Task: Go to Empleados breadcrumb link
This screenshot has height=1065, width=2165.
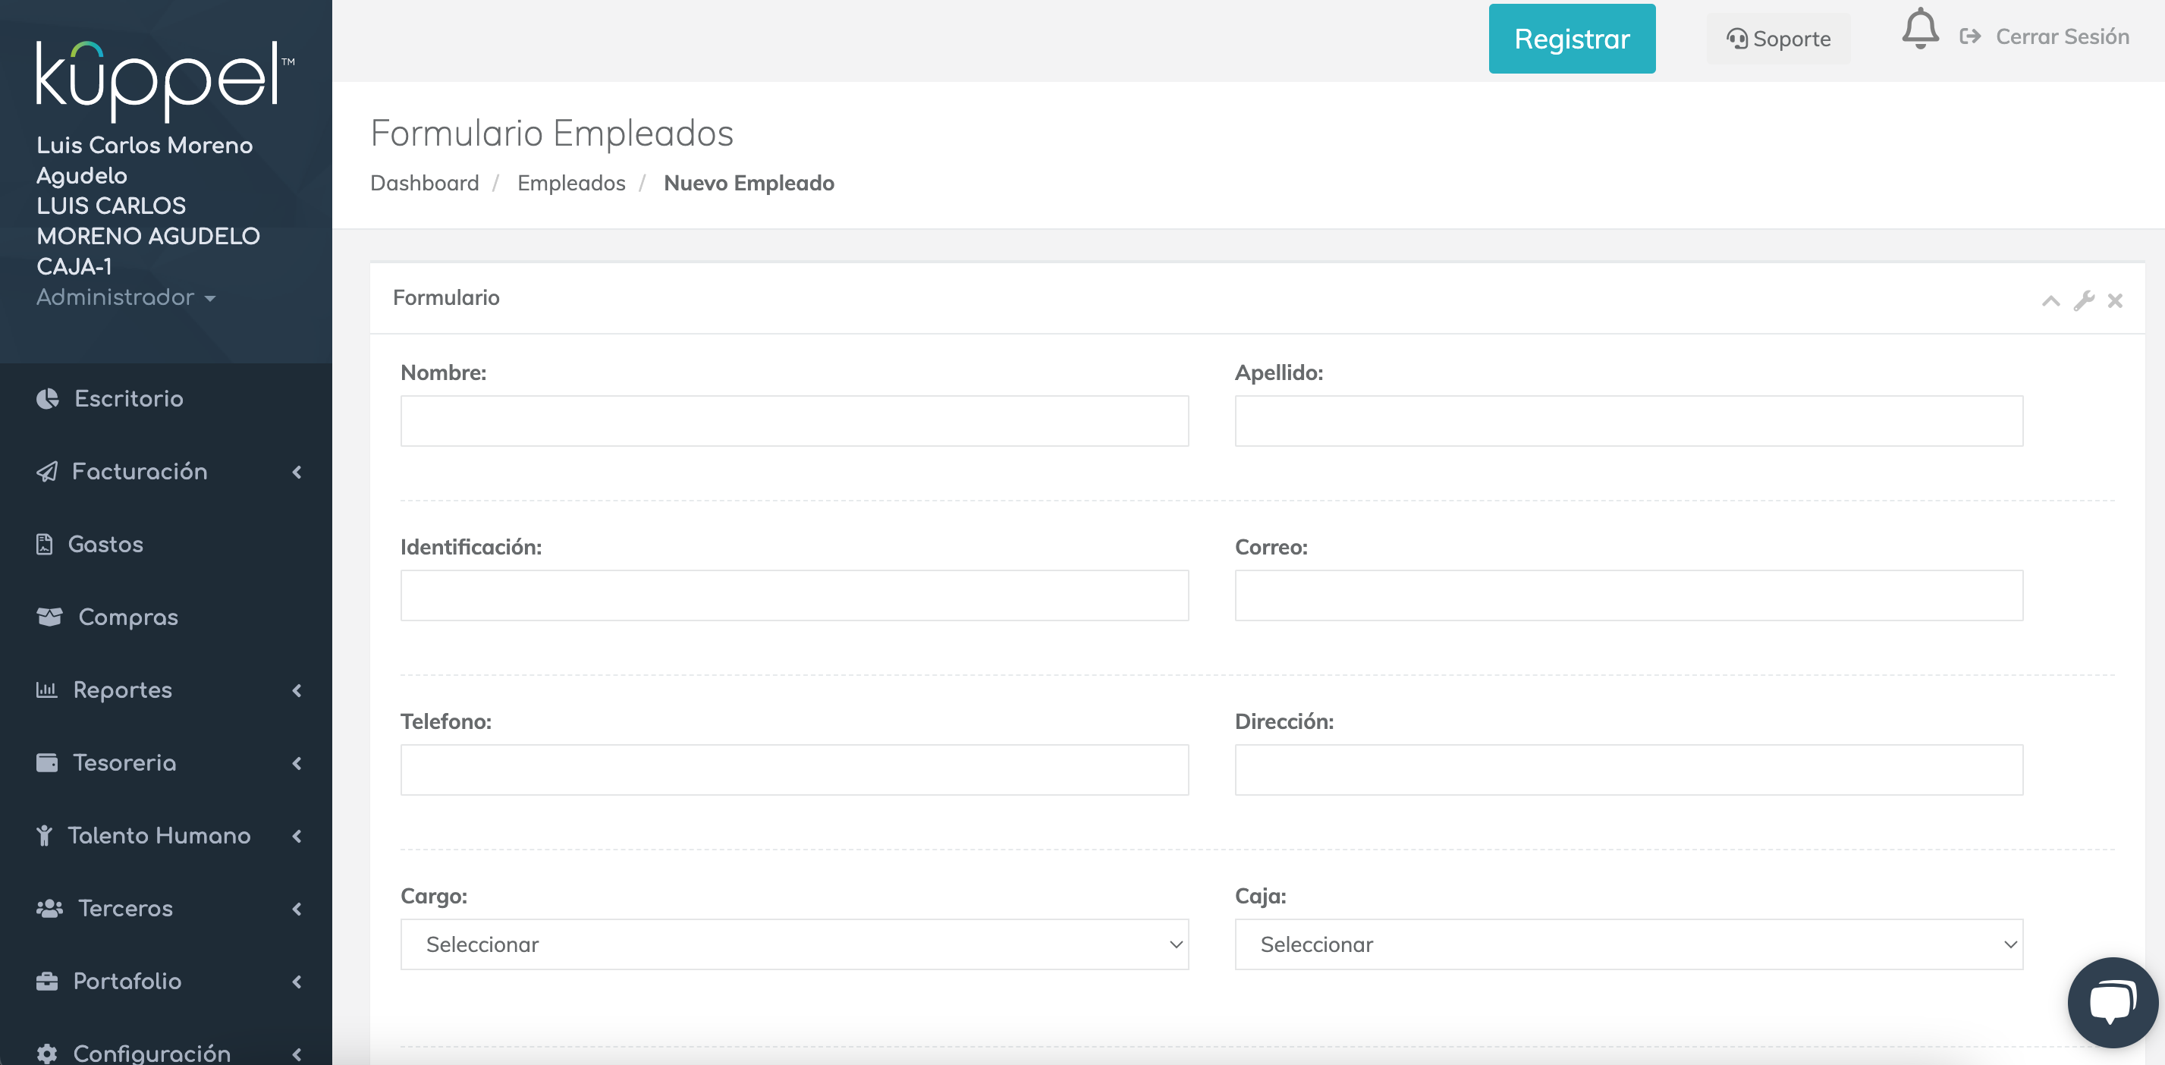Action: point(570,184)
